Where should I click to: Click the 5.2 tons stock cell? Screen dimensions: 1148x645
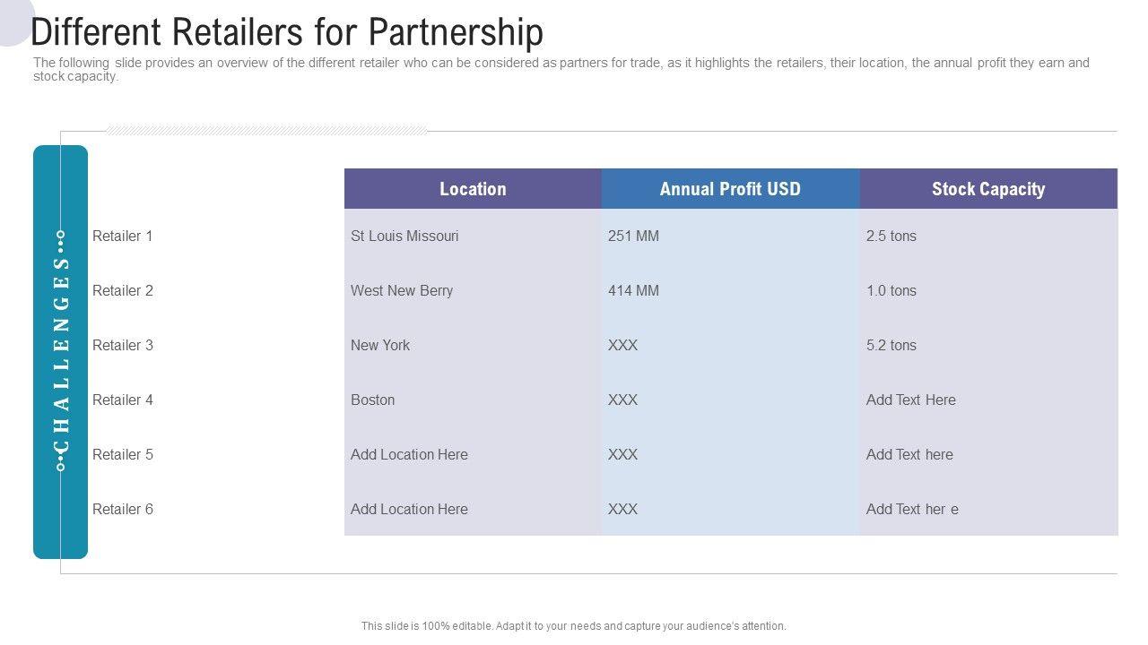891,346
